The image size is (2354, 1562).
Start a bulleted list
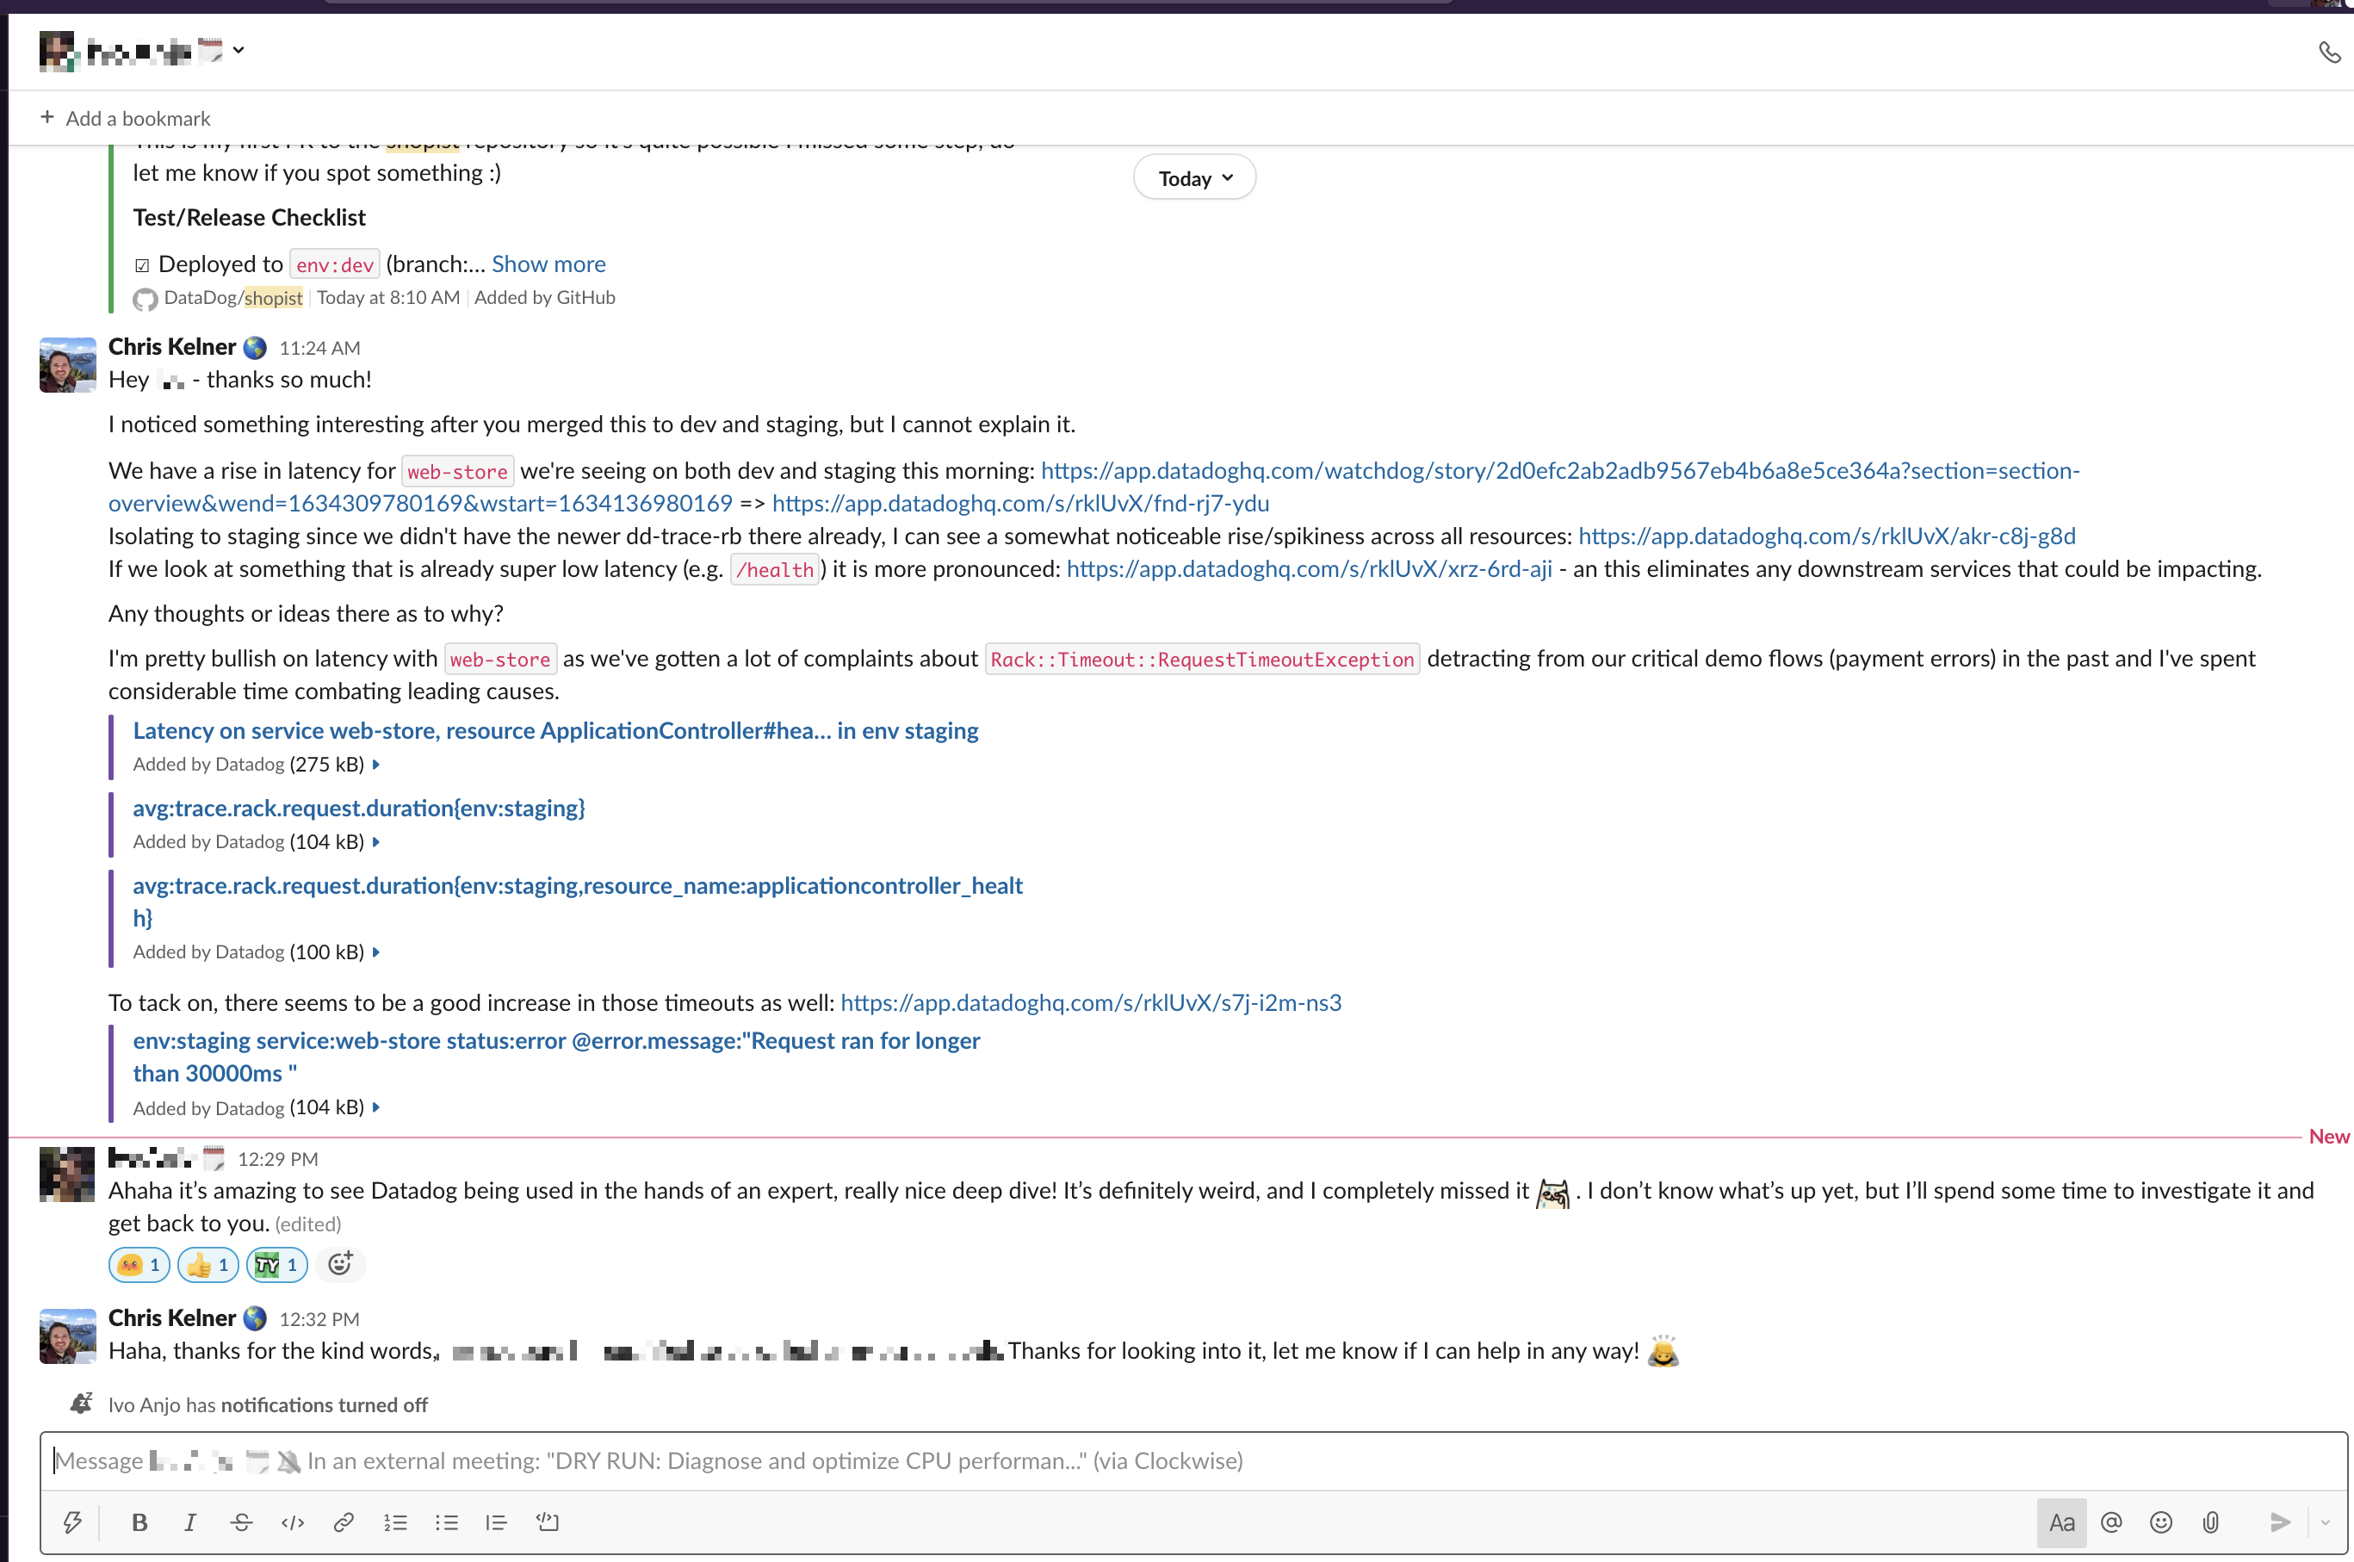pyautogui.click(x=446, y=1522)
